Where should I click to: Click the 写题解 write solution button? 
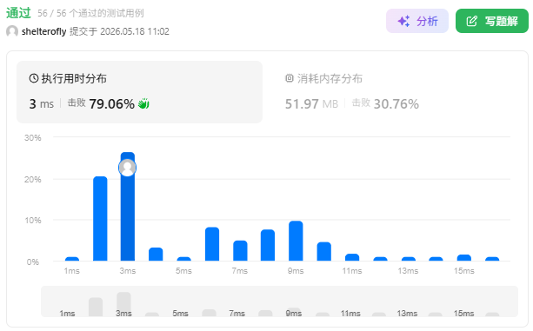tap(492, 21)
